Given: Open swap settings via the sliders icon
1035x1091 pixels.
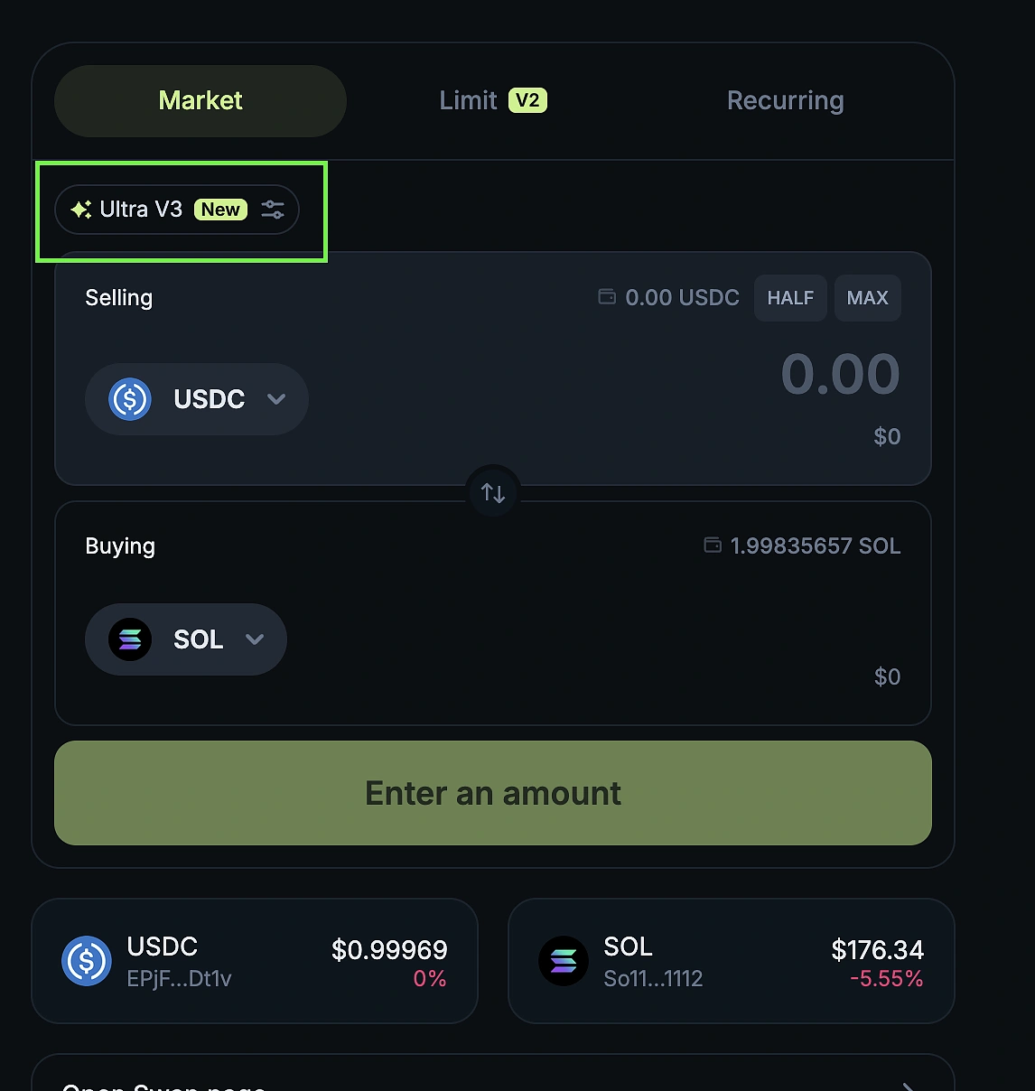Looking at the screenshot, I should pos(273,209).
